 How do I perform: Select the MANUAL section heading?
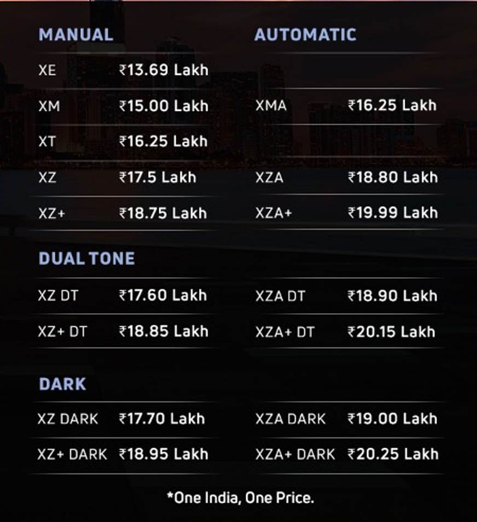[76, 35]
